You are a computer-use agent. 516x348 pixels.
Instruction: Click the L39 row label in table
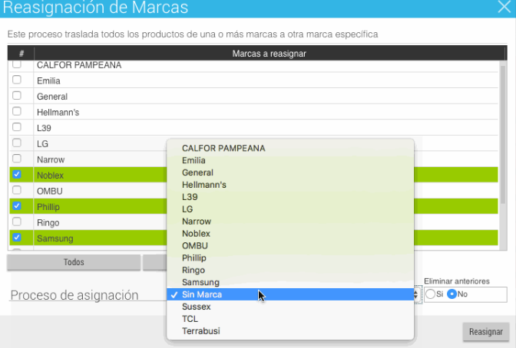pos(44,128)
